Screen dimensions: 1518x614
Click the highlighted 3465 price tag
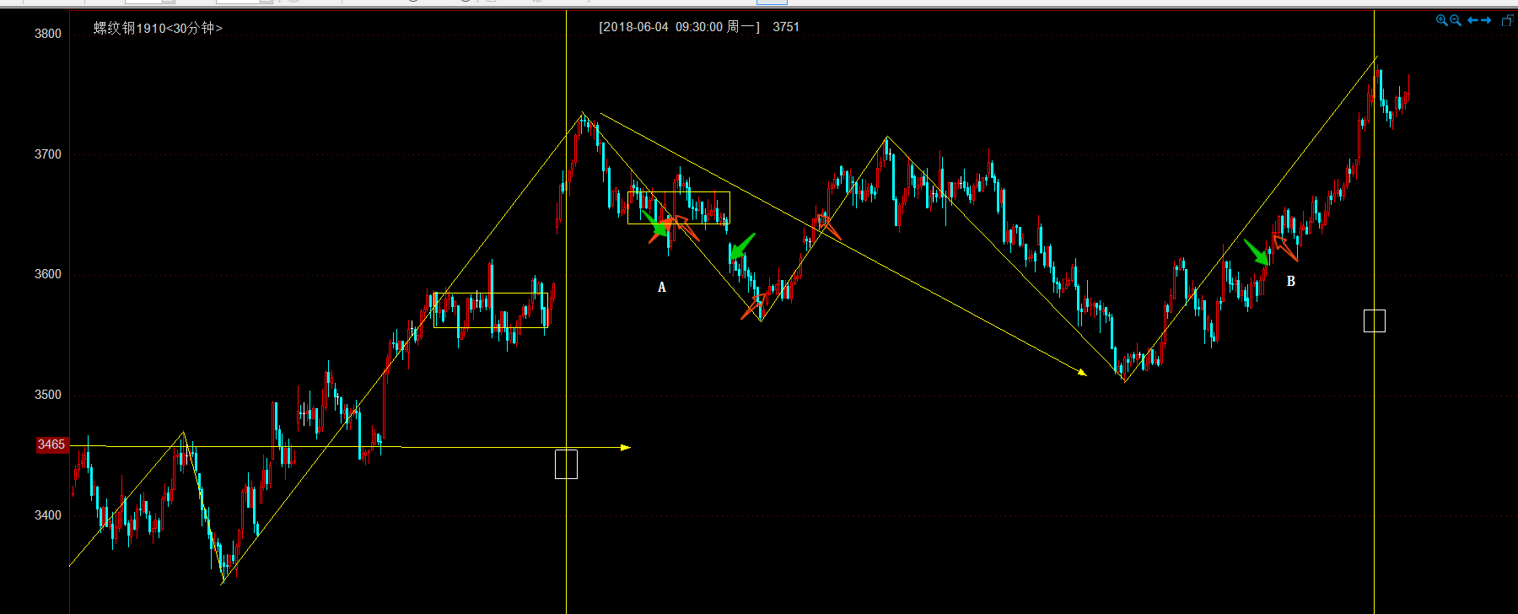pos(51,444)
